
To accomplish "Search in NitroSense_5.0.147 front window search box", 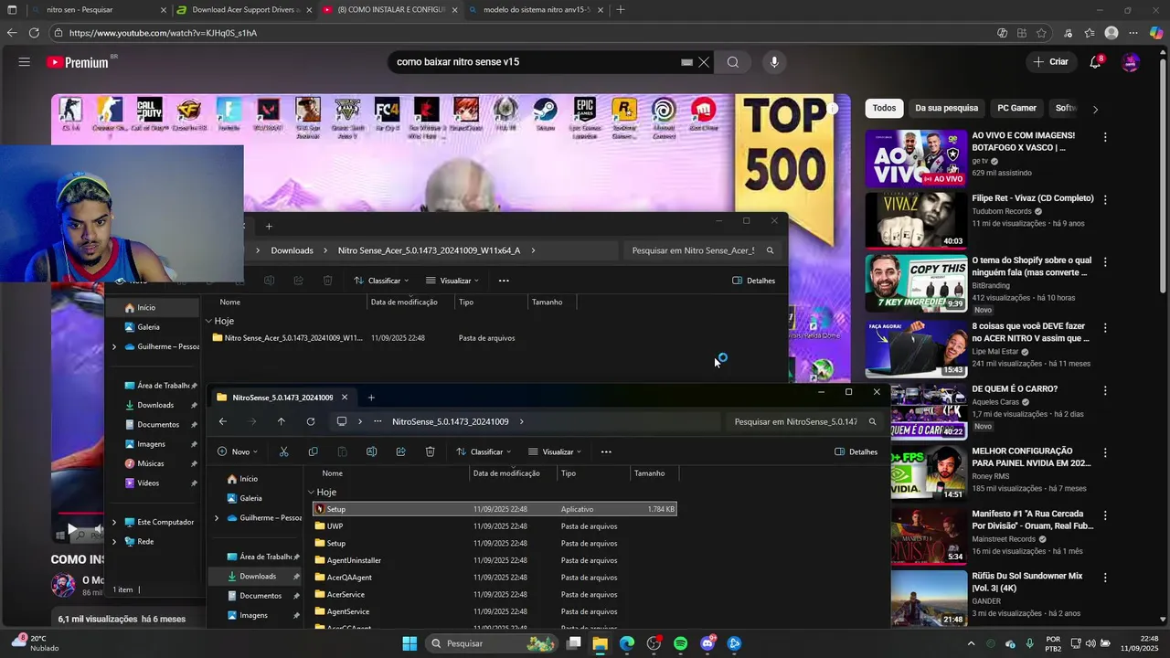I will (x=795, y=421).
